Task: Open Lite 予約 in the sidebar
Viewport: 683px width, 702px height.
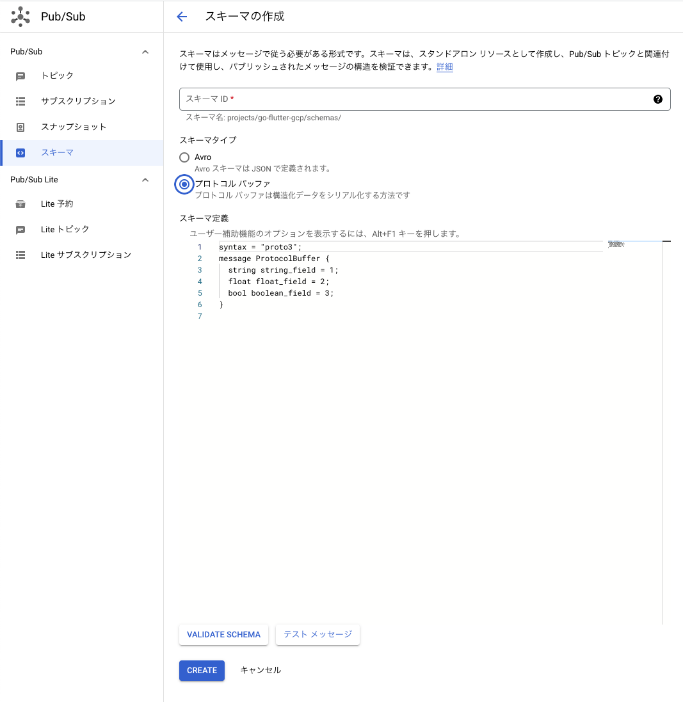Action: click(x=82, y=203)
